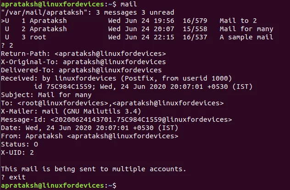
Task: Click the Postfix Received header line
Action: (117, 78)
